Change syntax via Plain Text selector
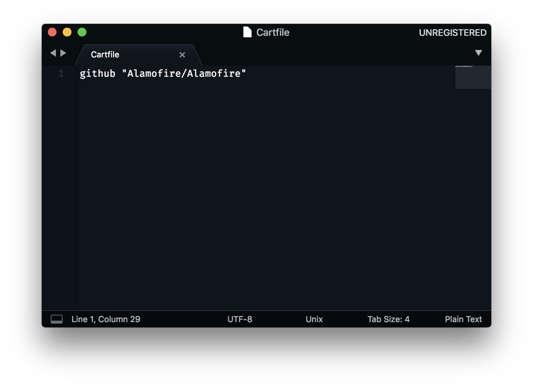The image size is (533, 387). [x=463, y=319]
